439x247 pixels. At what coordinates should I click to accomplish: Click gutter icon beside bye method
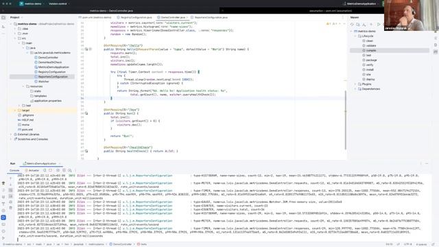coord(86,113)
